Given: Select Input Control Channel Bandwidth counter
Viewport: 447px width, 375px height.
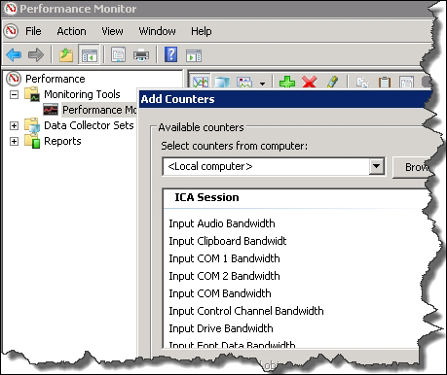Looking at the screenshot, I should coord(246,311).
